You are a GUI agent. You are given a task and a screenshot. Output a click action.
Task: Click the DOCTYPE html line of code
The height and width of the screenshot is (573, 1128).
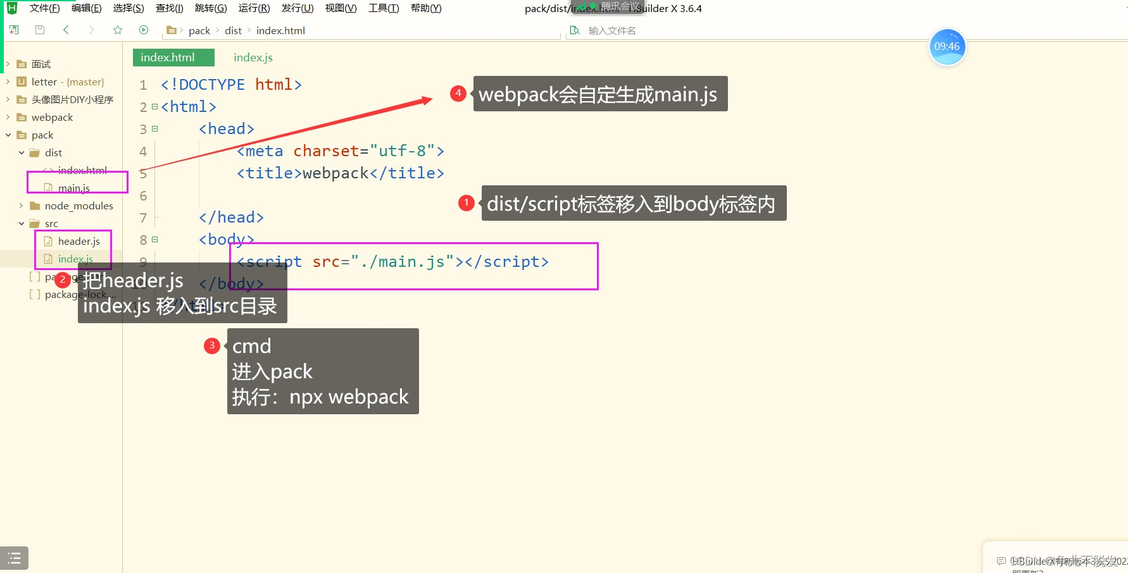231,85
